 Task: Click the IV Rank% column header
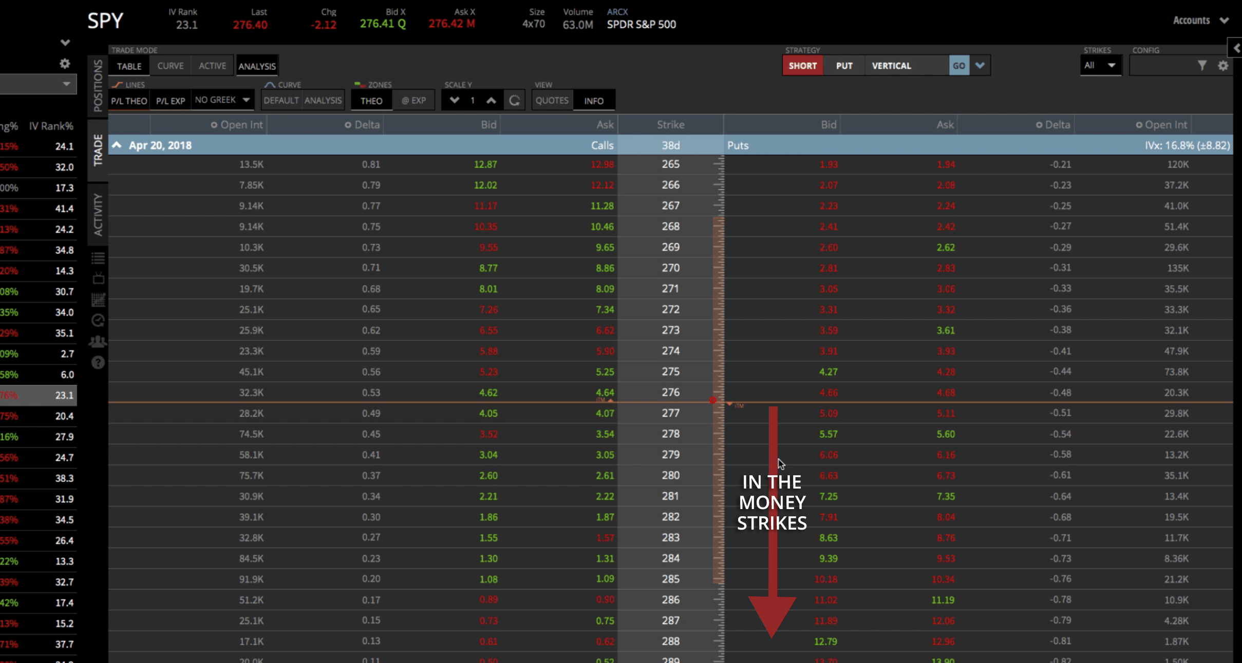[x=51, y=126]
